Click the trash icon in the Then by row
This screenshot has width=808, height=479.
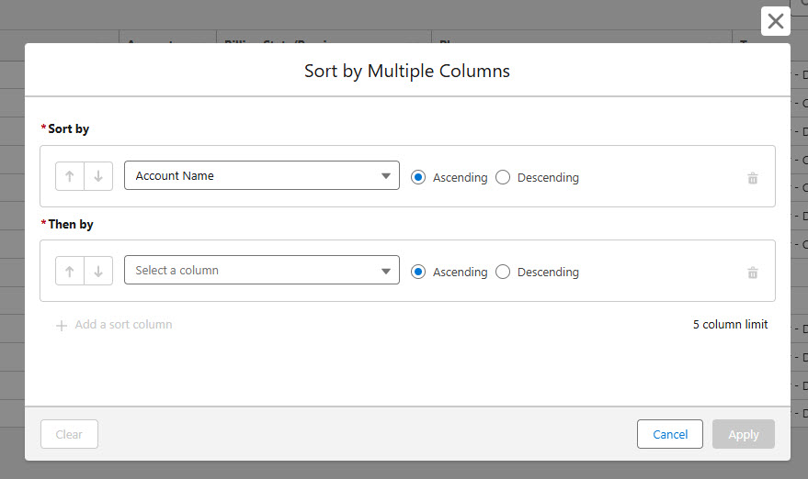pyautogui.click(x=753, y=273)
